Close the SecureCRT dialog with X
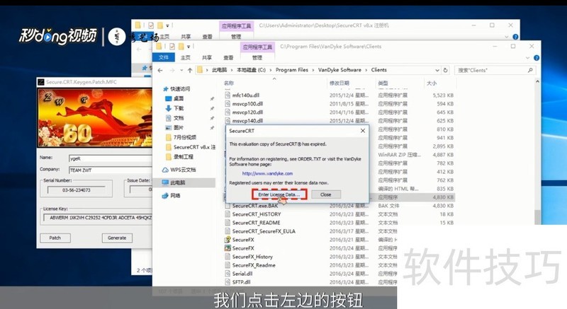The image size is (567, 309). [x=363, y=131]
